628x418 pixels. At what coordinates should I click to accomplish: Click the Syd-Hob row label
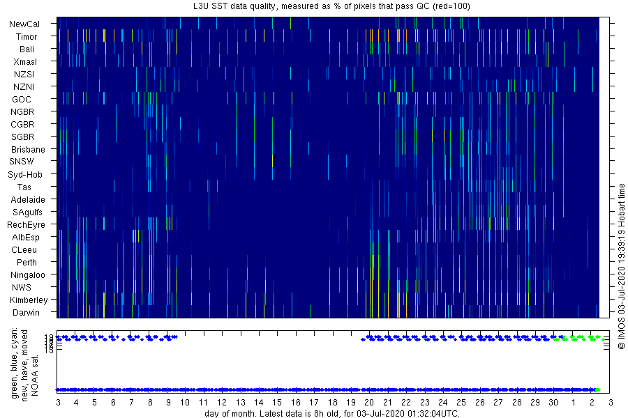coord(25,174)
